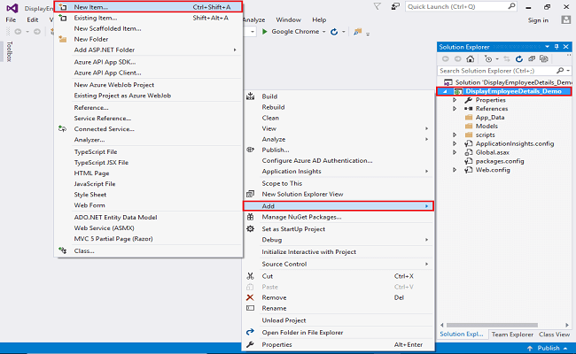Select New Scaffolded Item from Add submenu

coord(107,28)
